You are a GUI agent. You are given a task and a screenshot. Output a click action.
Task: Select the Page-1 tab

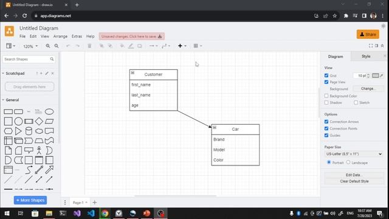point(80,203)
